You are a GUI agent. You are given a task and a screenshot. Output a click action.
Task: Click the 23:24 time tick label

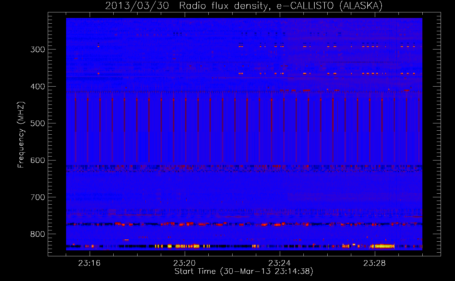coord(280,263)
